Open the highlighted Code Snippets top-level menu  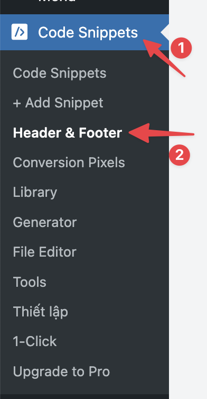(x=84, y=32)
